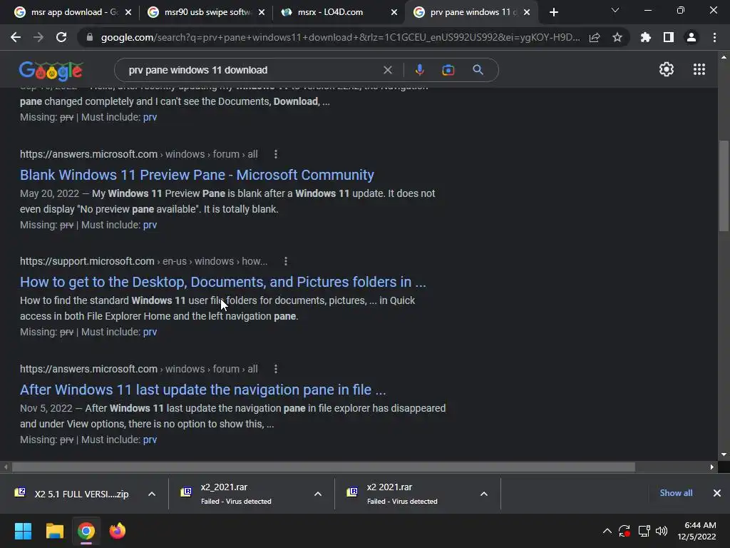This screenshot has height=548, width=730.
Task: Switch to the 'msr app download' tab
Action: (72, 12)
